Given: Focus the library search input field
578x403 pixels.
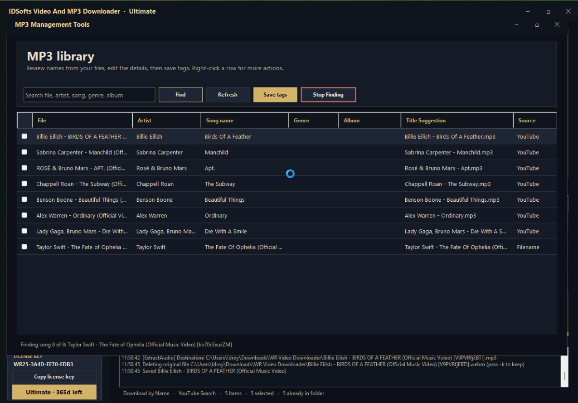Looking at the screenshot, I should click(x=89, y=95).
